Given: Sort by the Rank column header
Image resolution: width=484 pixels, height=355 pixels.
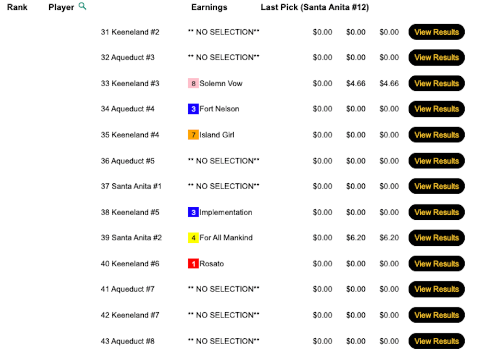Looking at the screenshot, I should (x=17, y=7).
